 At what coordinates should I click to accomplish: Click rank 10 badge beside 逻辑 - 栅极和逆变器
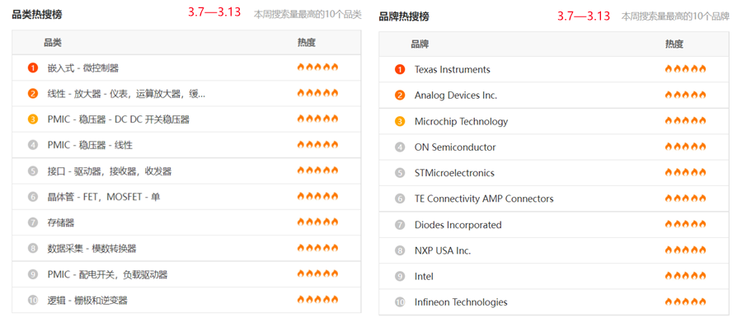[x=33, y=300]
